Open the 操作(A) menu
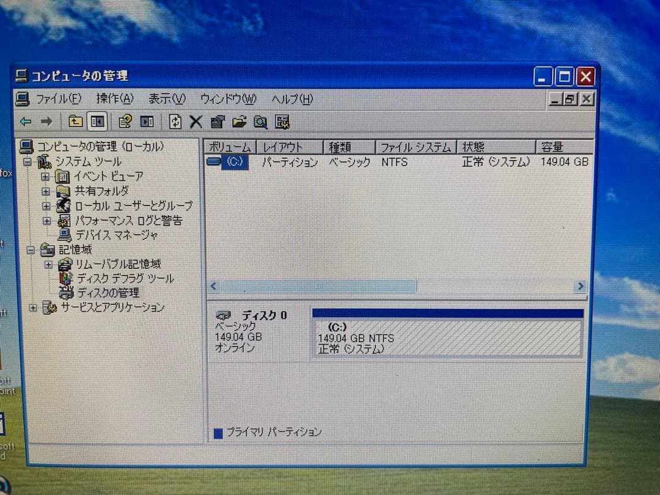 [115, 99]
